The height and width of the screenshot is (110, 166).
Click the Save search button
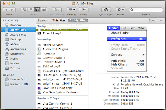[152, 21]
